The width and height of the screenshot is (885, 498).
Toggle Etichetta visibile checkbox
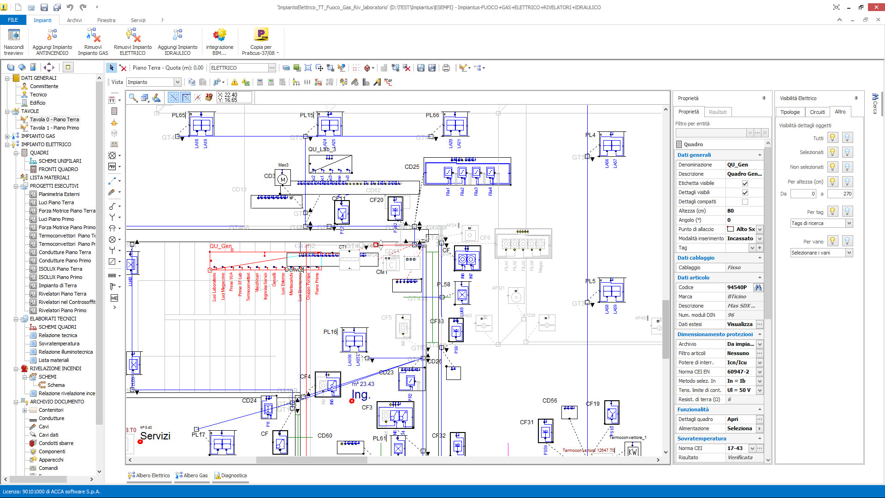tap(745, 184)
